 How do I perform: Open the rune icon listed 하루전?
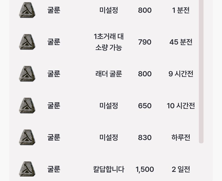click(27, 137)
